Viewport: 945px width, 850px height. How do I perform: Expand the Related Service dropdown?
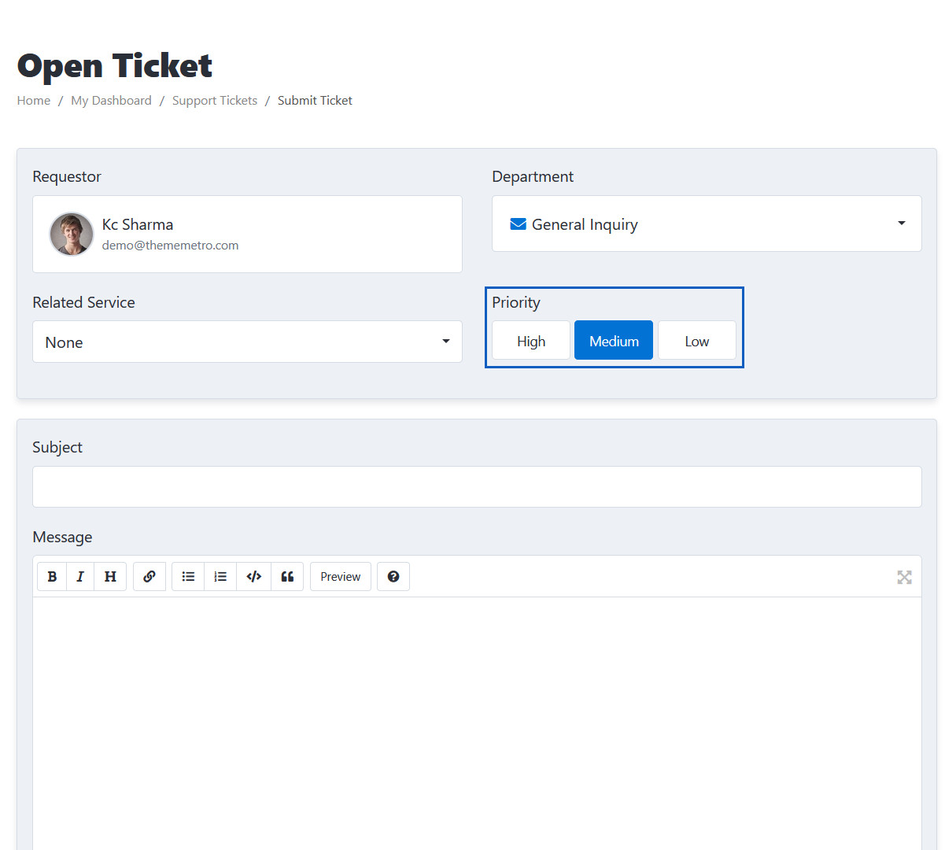pyautogui.click(x=247, y=342)
